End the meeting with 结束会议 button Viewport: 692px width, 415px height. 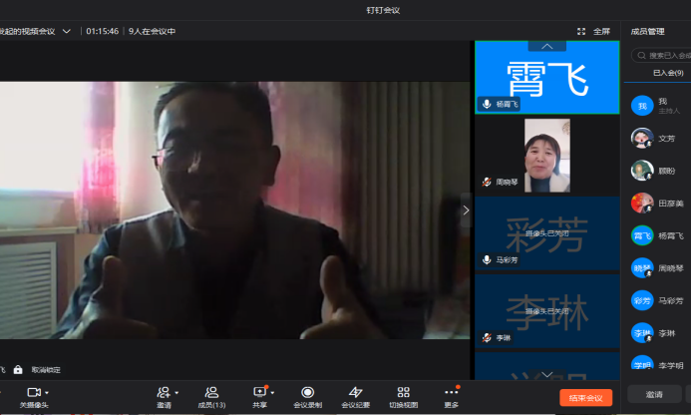[585, 398]
